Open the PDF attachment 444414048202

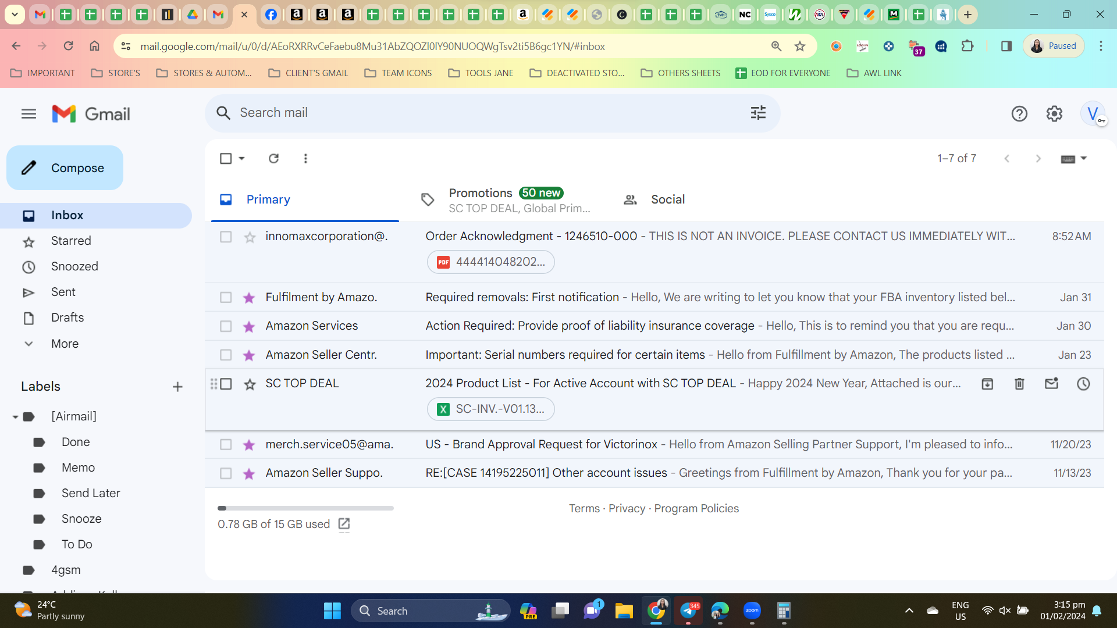(x=491, y=262)
